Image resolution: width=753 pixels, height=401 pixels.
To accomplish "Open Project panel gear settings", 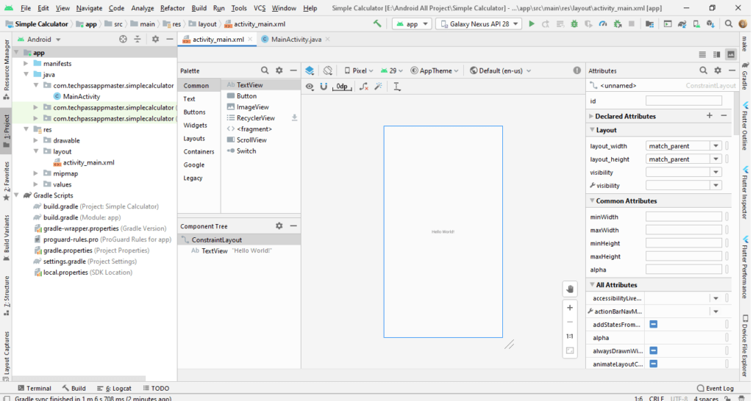I will pyautogui.click(x=155, y=40).
